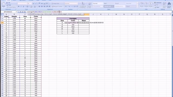173x97 pixels.
Task: Expand the Name Box dropdown arrow
Action: [16, 12]
